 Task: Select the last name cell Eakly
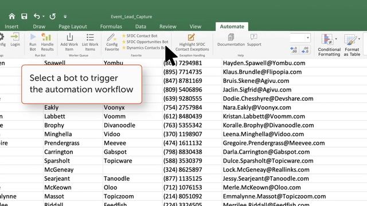(x=51, y=108)
